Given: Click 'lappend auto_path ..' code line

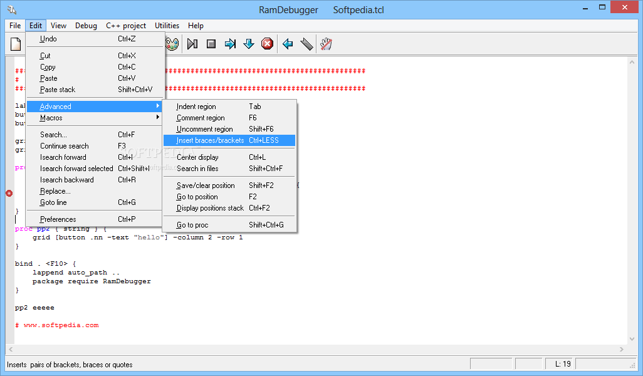Looking at the screenshot, I should pyautogui.click(x=76, y=273).
